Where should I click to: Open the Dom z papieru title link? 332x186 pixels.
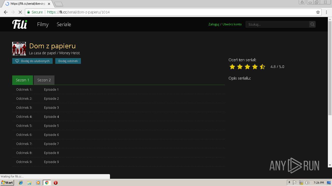pyautogui.click(x=52, y=46)
